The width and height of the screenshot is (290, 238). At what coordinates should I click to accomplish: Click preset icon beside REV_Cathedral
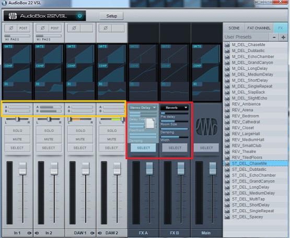227,122
